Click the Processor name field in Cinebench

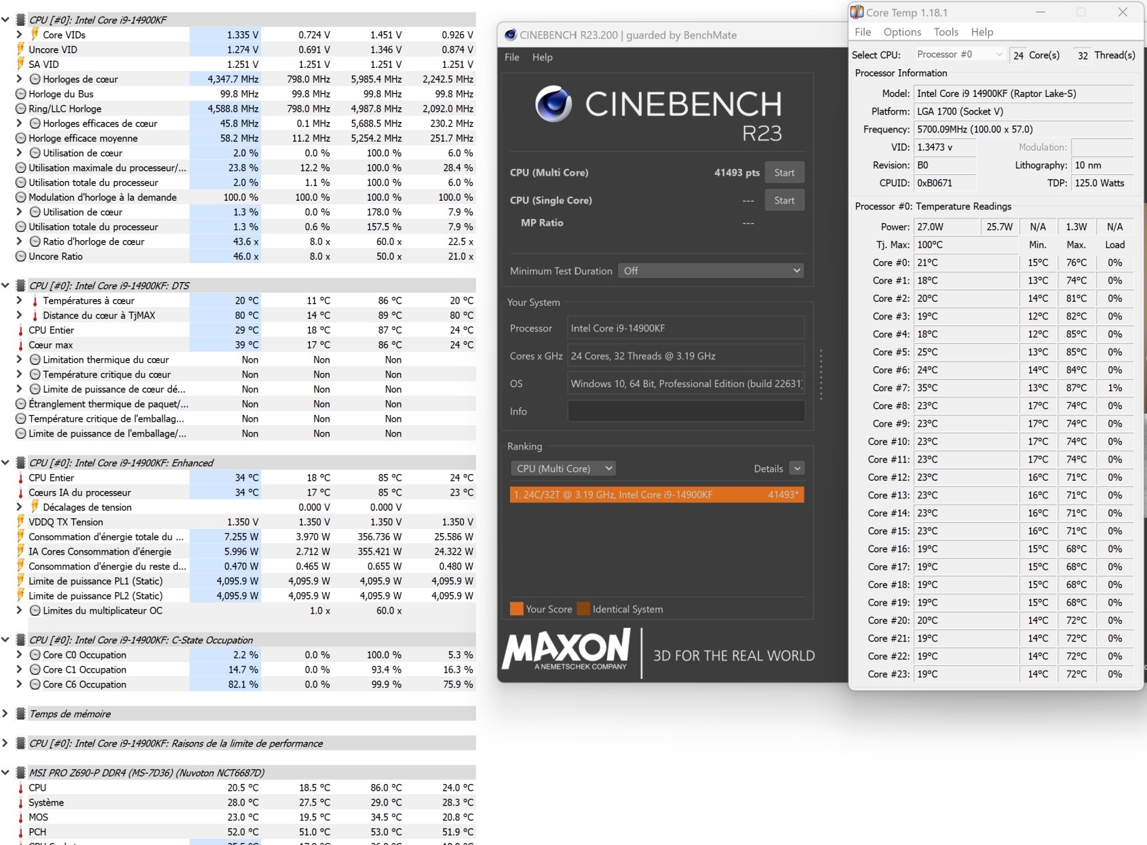click(686, 328)
